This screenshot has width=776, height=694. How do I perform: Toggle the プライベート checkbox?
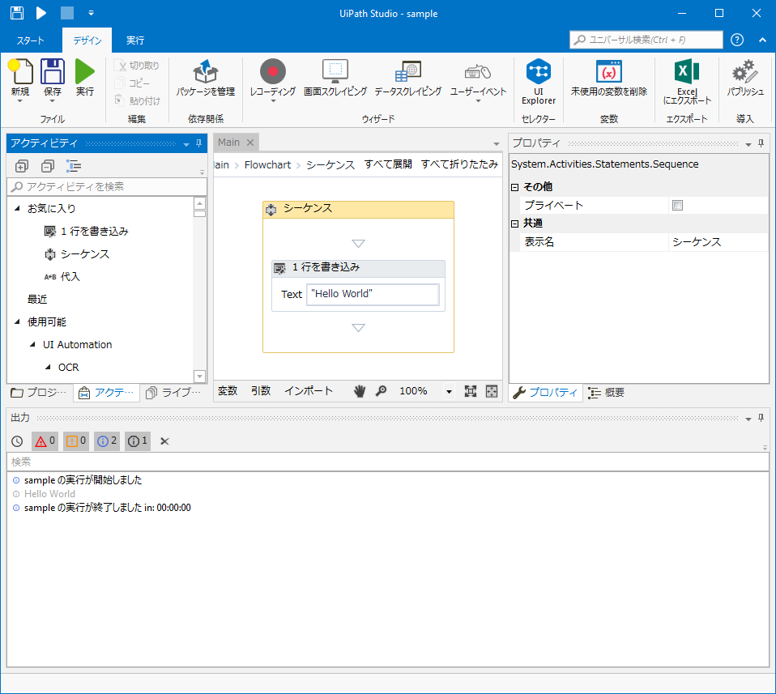click(677, 205)
